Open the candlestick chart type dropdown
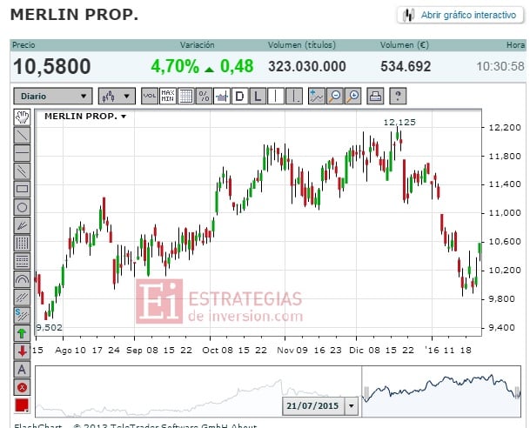Screen dimensions: 530x428 117,97
